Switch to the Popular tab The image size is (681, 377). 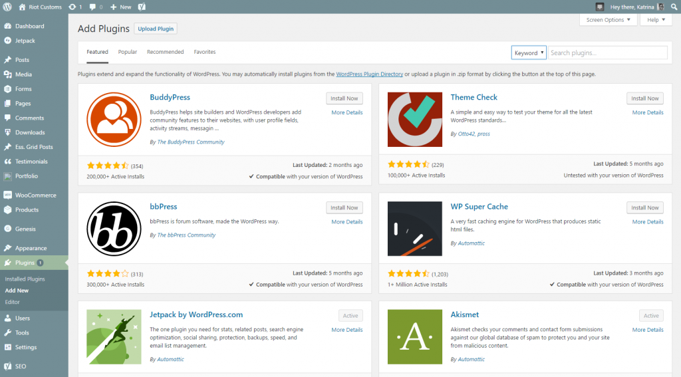click(127, 52)
